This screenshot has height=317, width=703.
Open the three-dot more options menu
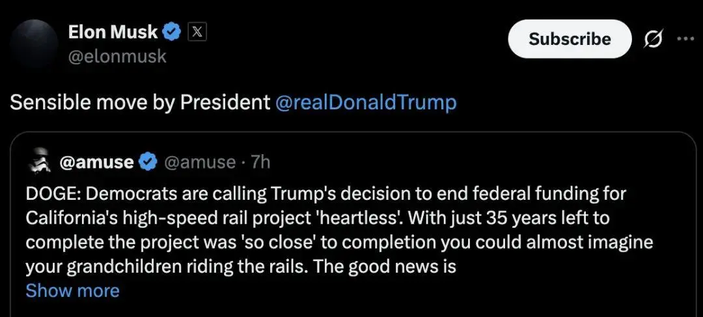pyautogui.click(x=685, y=38)
